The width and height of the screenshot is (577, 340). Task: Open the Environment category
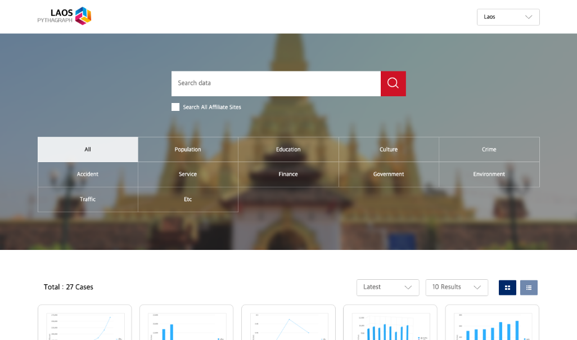489,175
